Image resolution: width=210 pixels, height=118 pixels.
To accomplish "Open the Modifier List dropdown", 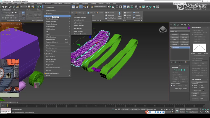I will (179, 31).
